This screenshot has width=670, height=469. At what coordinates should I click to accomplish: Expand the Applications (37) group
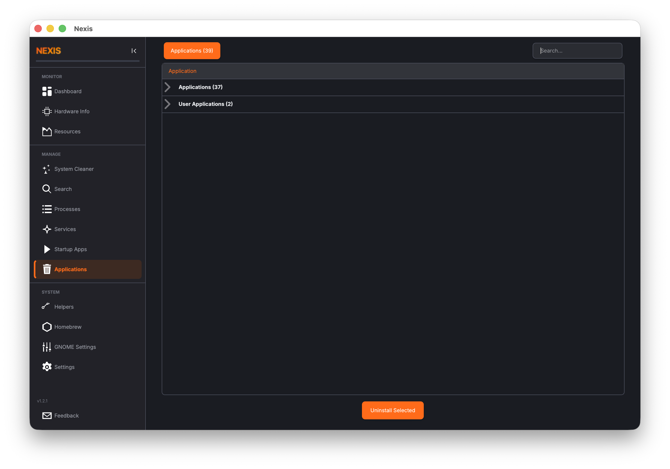[x=200, y=87]
